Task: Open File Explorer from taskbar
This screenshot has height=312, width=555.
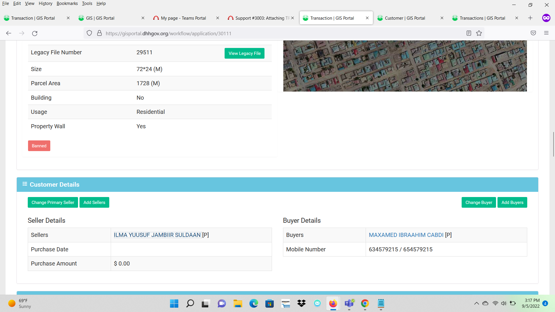Action: tap(238, 303)
